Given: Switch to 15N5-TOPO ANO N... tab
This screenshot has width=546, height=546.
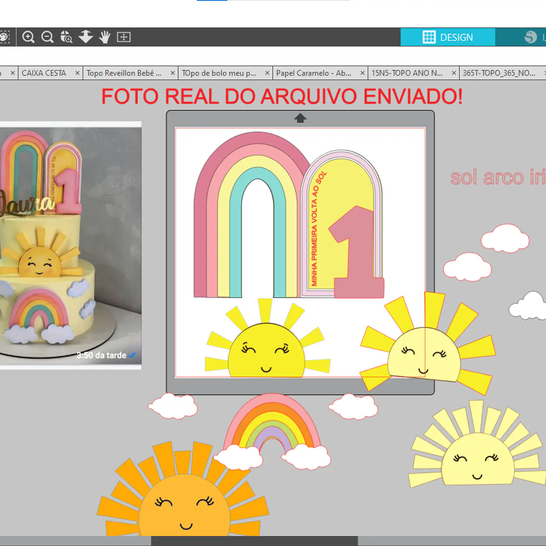Looking at the screenshot, I should (x=407, y=73).
